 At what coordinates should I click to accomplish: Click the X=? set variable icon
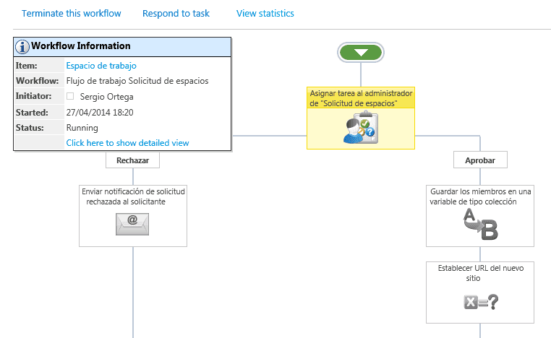coord(481,301)
